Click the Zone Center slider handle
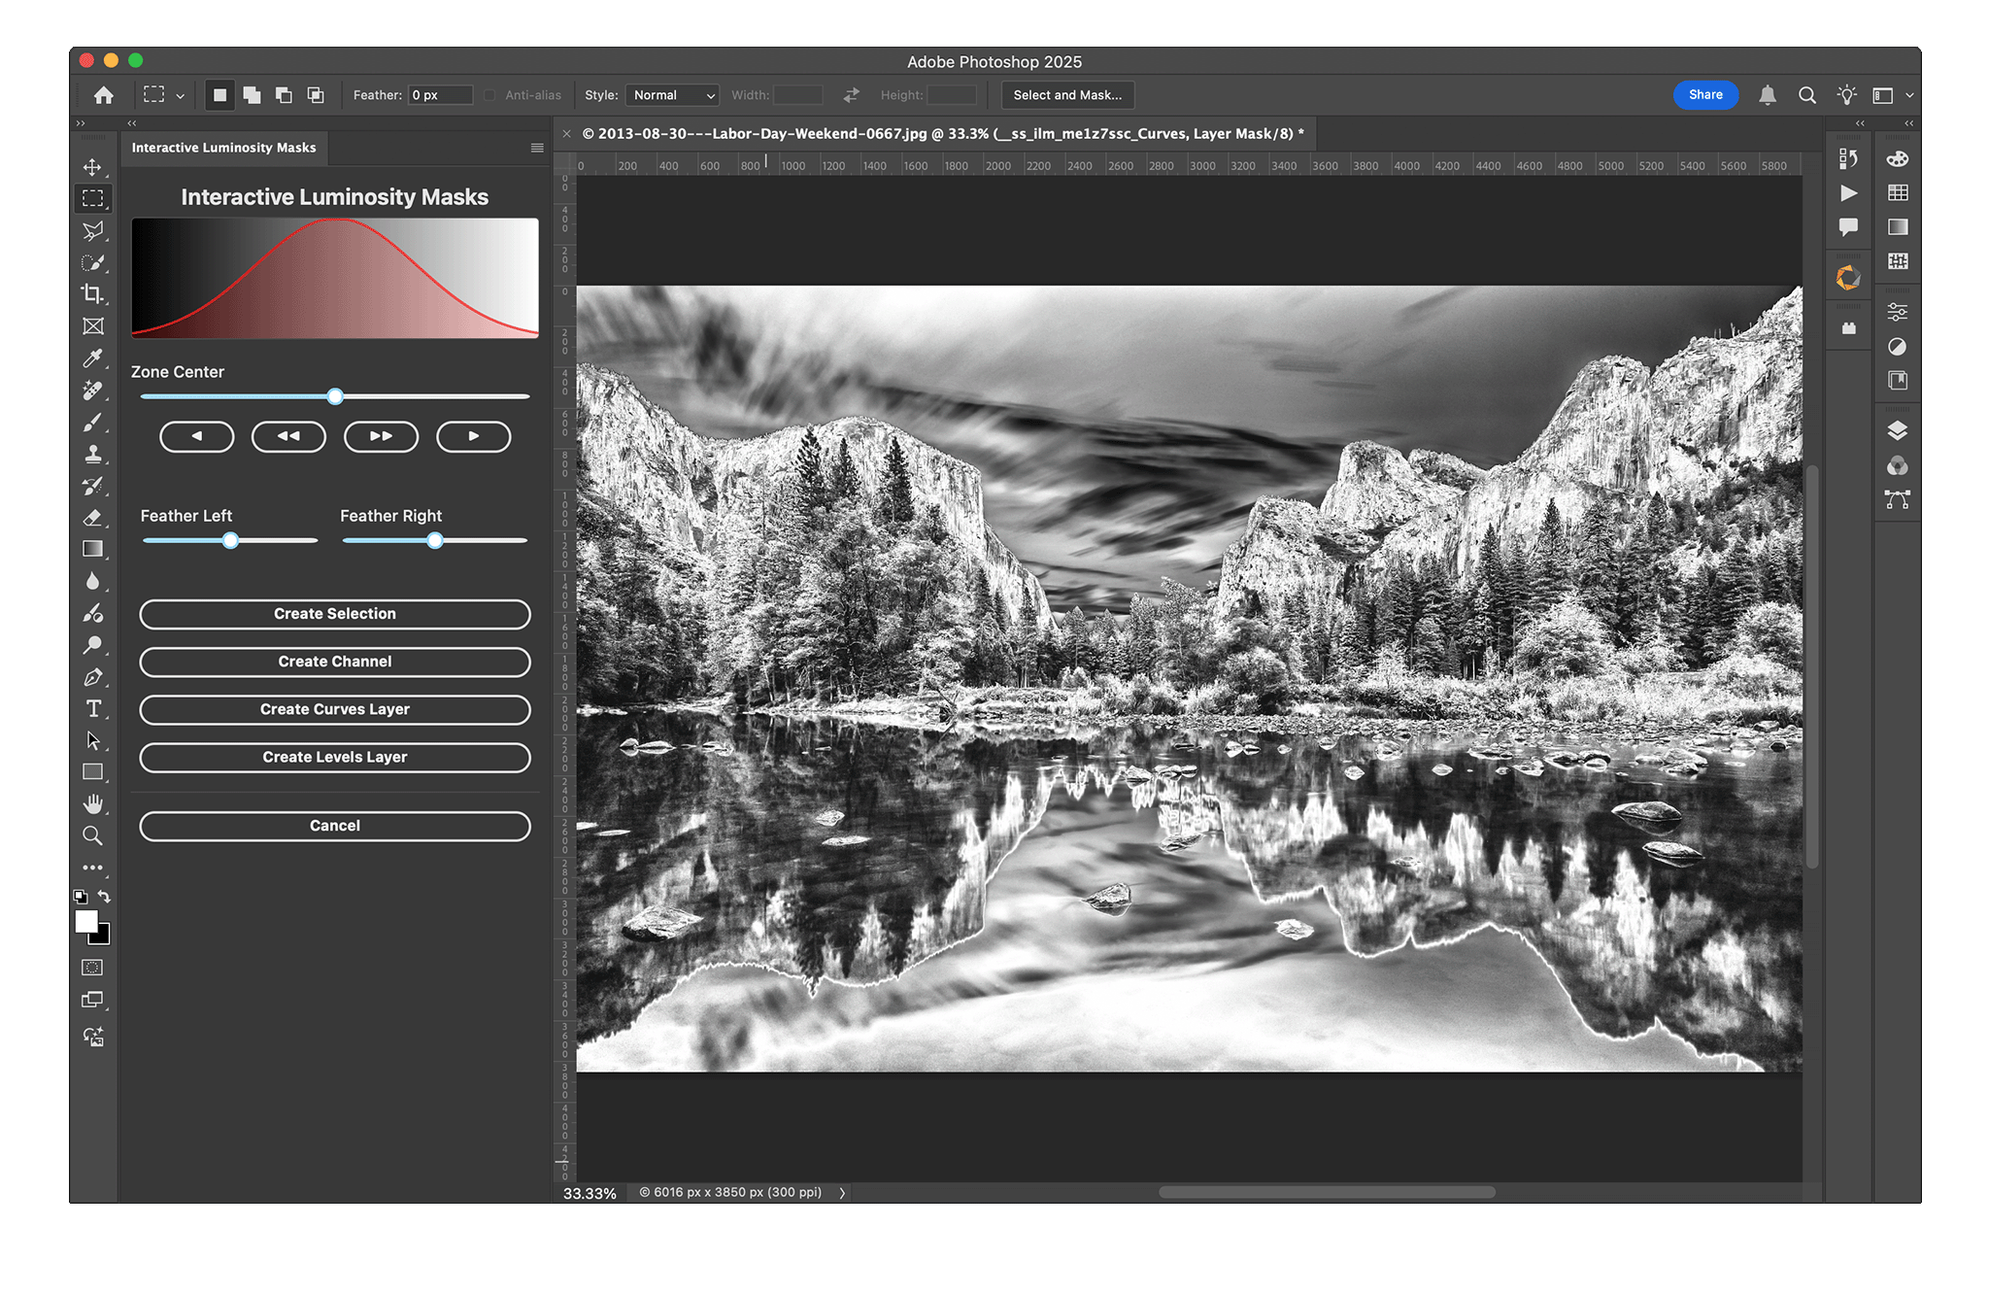 (335, 396)
